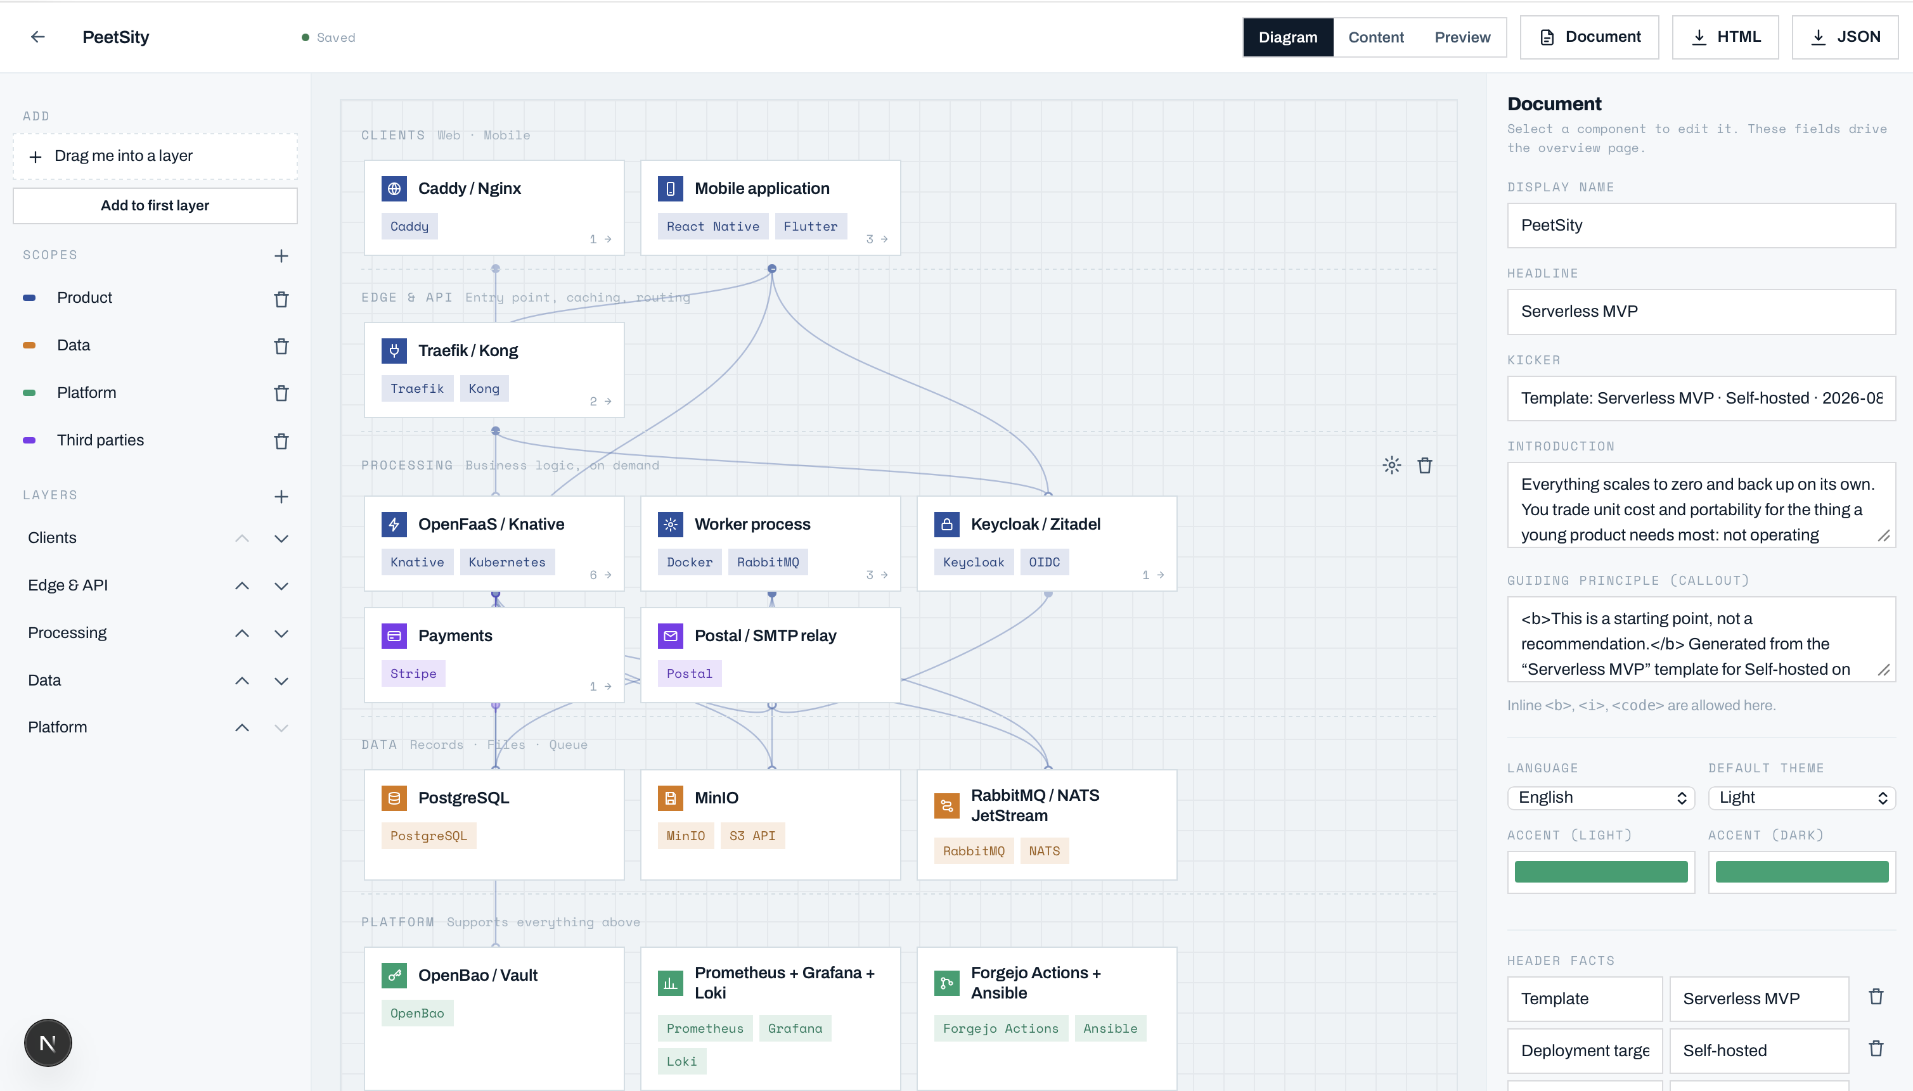Viewport: 1913px width, 1091px height.
Task: Add a new scope with plus icon
Action: click(x=281, y=256)
